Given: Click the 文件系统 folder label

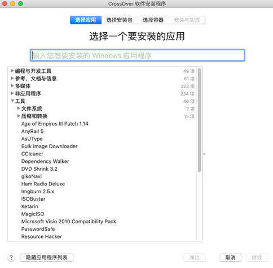Looking at the screenshot, I should click(32, 109).
